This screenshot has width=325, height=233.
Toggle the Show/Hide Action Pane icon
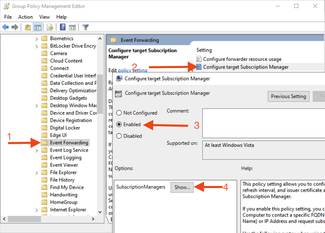[72, 27]
